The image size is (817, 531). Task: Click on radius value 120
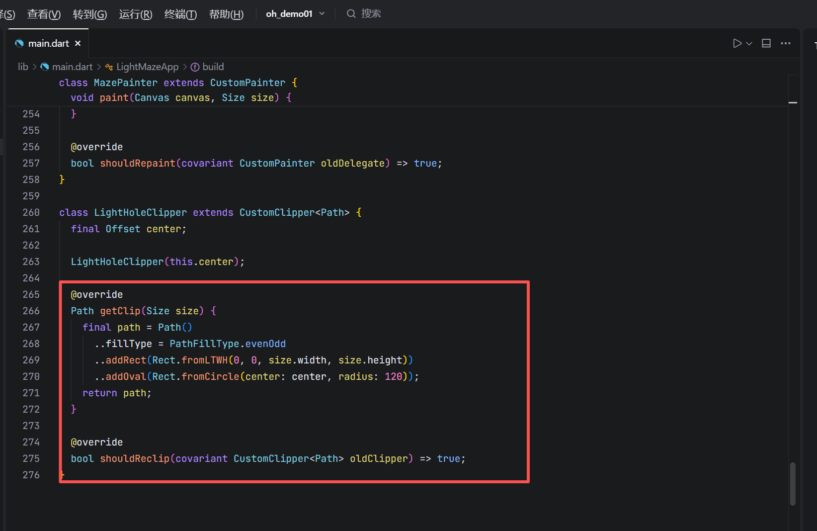pos(393,376)
